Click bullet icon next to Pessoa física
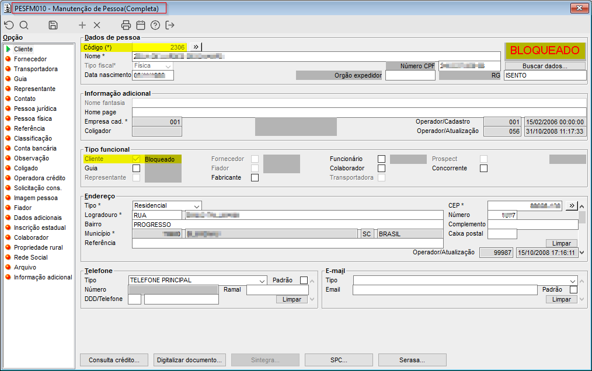 pyautogui.click(x=8, y=118)
